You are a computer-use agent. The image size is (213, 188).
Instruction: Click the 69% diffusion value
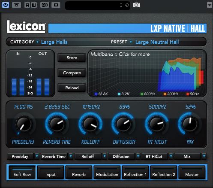tap(124, 107)
